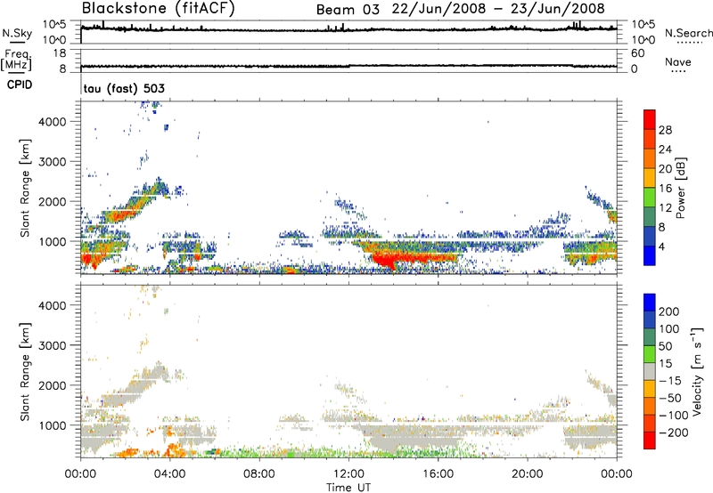
Task: Click the 4000 tick on power panel
Action: 53,122
